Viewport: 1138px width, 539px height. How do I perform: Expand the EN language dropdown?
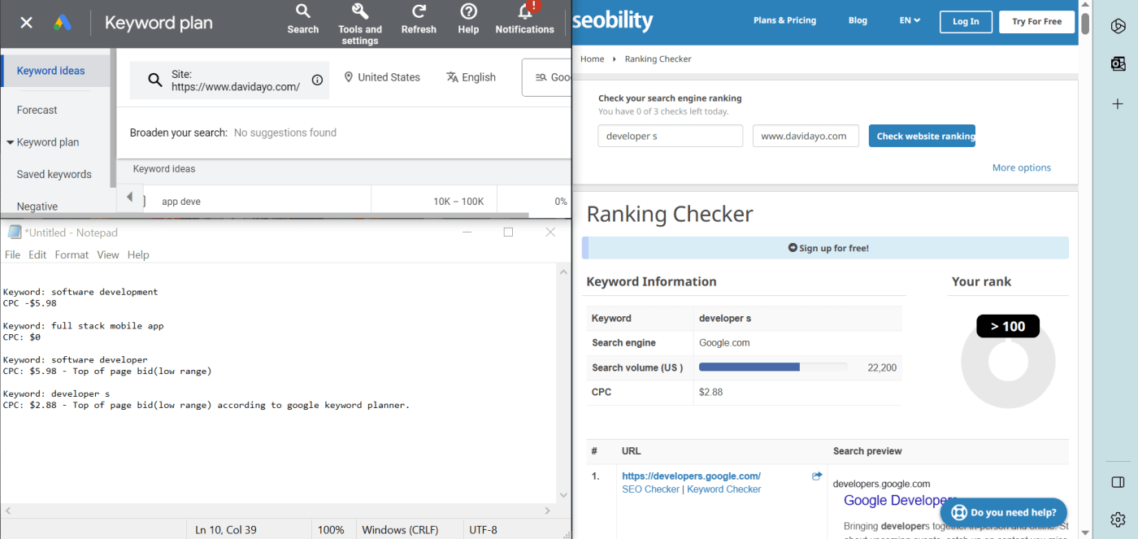(910, 20)
